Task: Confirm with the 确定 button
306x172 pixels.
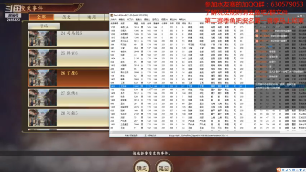Action: point(142,168)
